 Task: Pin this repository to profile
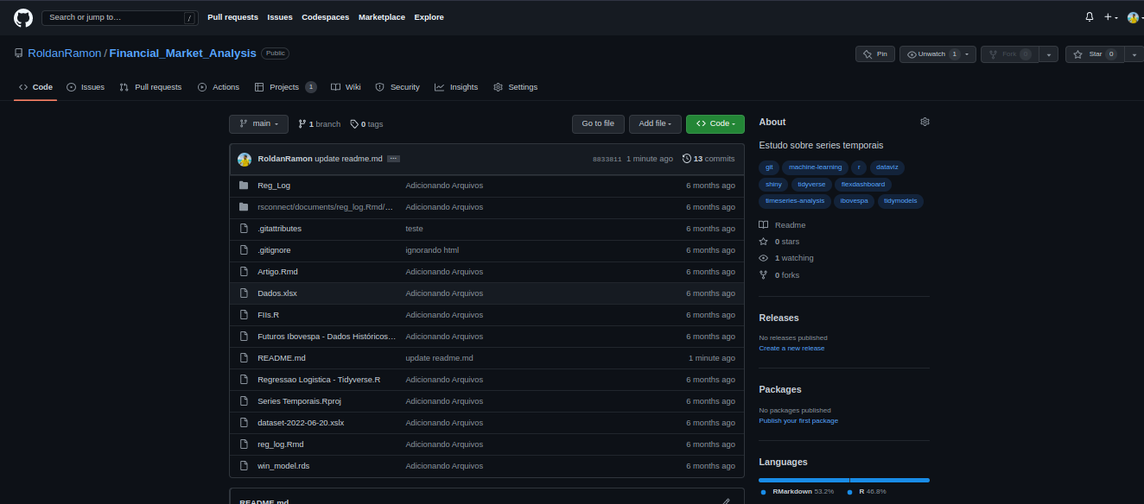[875, 54]
